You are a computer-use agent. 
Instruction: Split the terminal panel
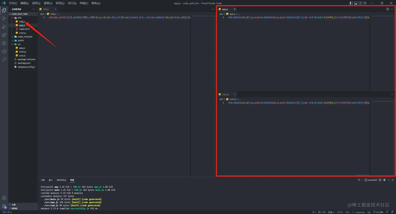click(x=380, y=180)
